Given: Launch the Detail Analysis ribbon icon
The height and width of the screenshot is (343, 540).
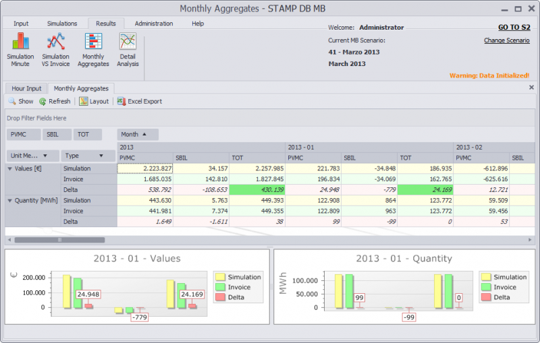Looking at the screenshot, I should click(128, 46).
